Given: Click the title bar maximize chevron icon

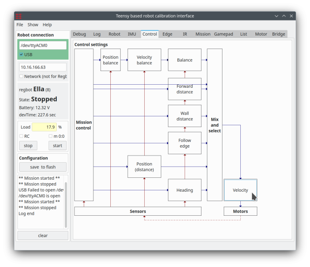Looking at the screenshot, I should (284, 16).
